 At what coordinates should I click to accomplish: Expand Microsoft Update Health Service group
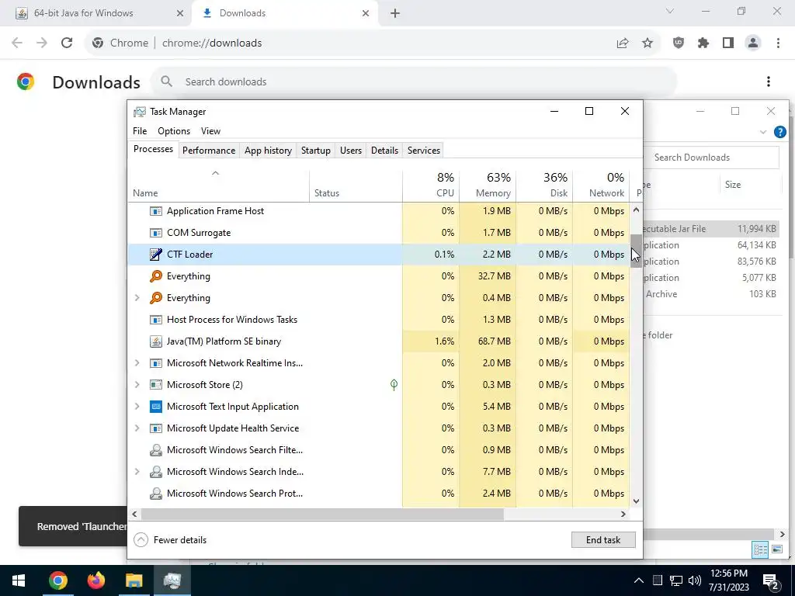(137, 428)
